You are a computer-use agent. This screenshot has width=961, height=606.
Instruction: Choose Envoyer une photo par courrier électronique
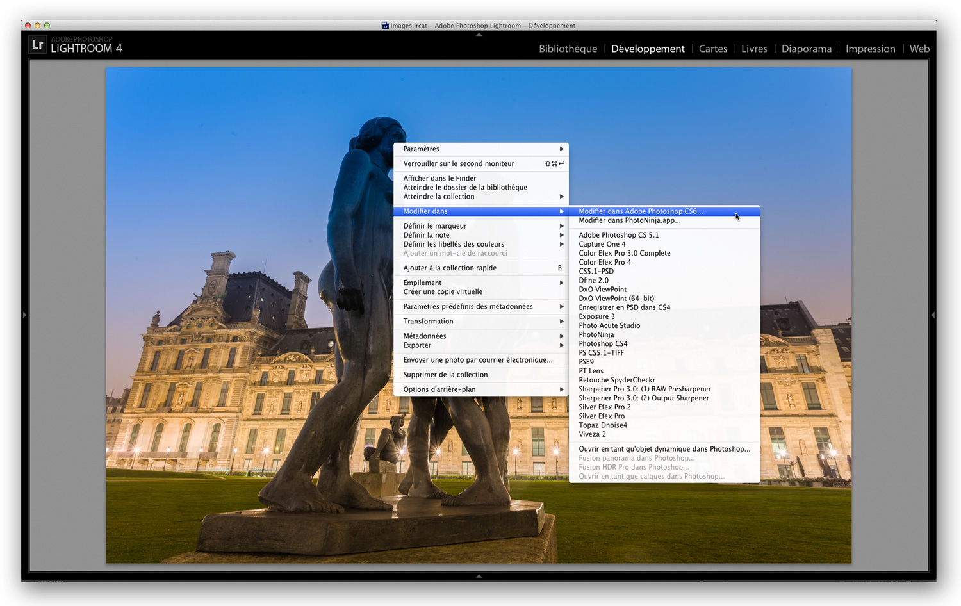481,359
